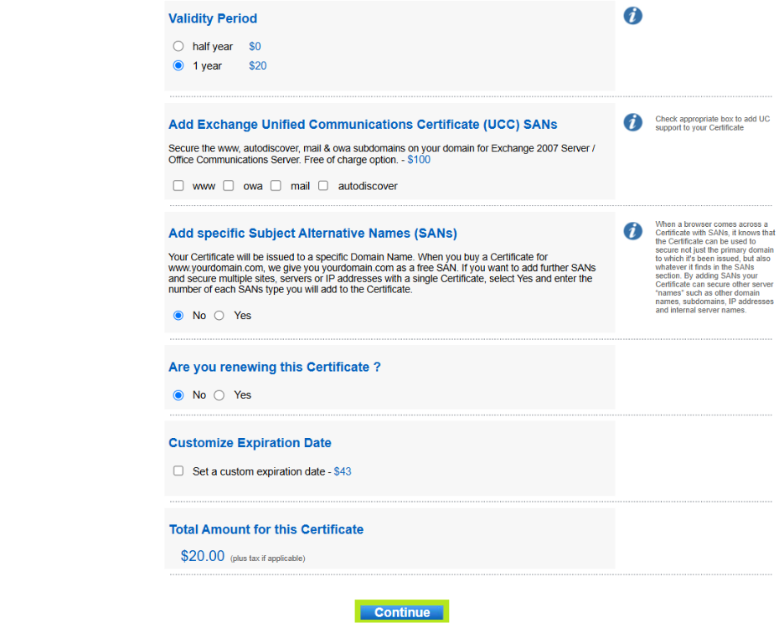
Task: Enable the www UCC SAN checkbox
Action: [178, 186]
